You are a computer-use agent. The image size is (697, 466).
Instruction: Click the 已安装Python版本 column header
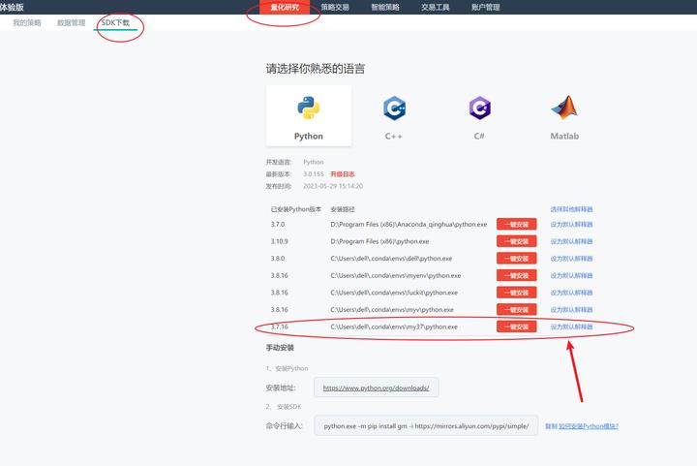295,209
